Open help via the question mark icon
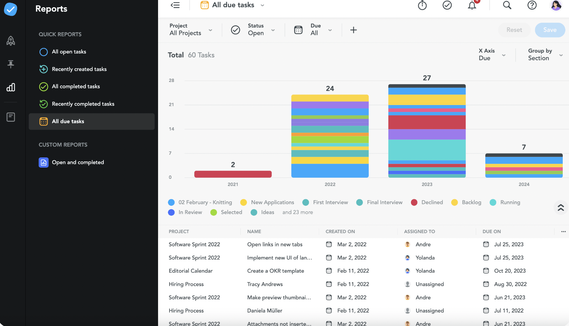Viewport: 569px width, 326px height. click(532, 5)
